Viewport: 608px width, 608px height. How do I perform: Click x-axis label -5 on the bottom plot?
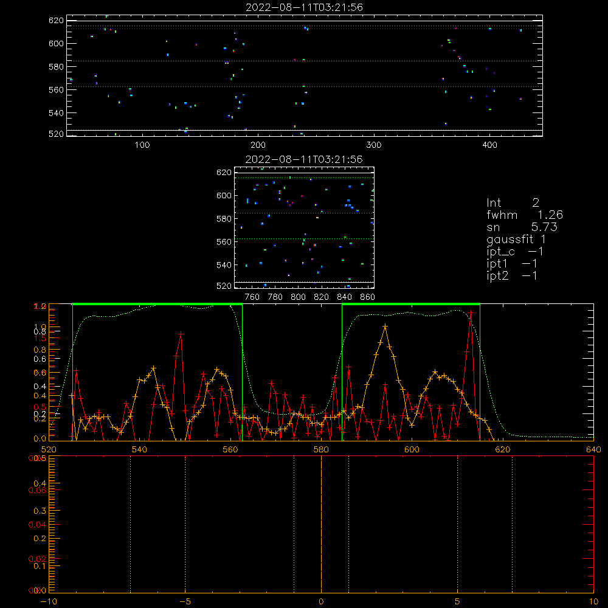(185, 601)
